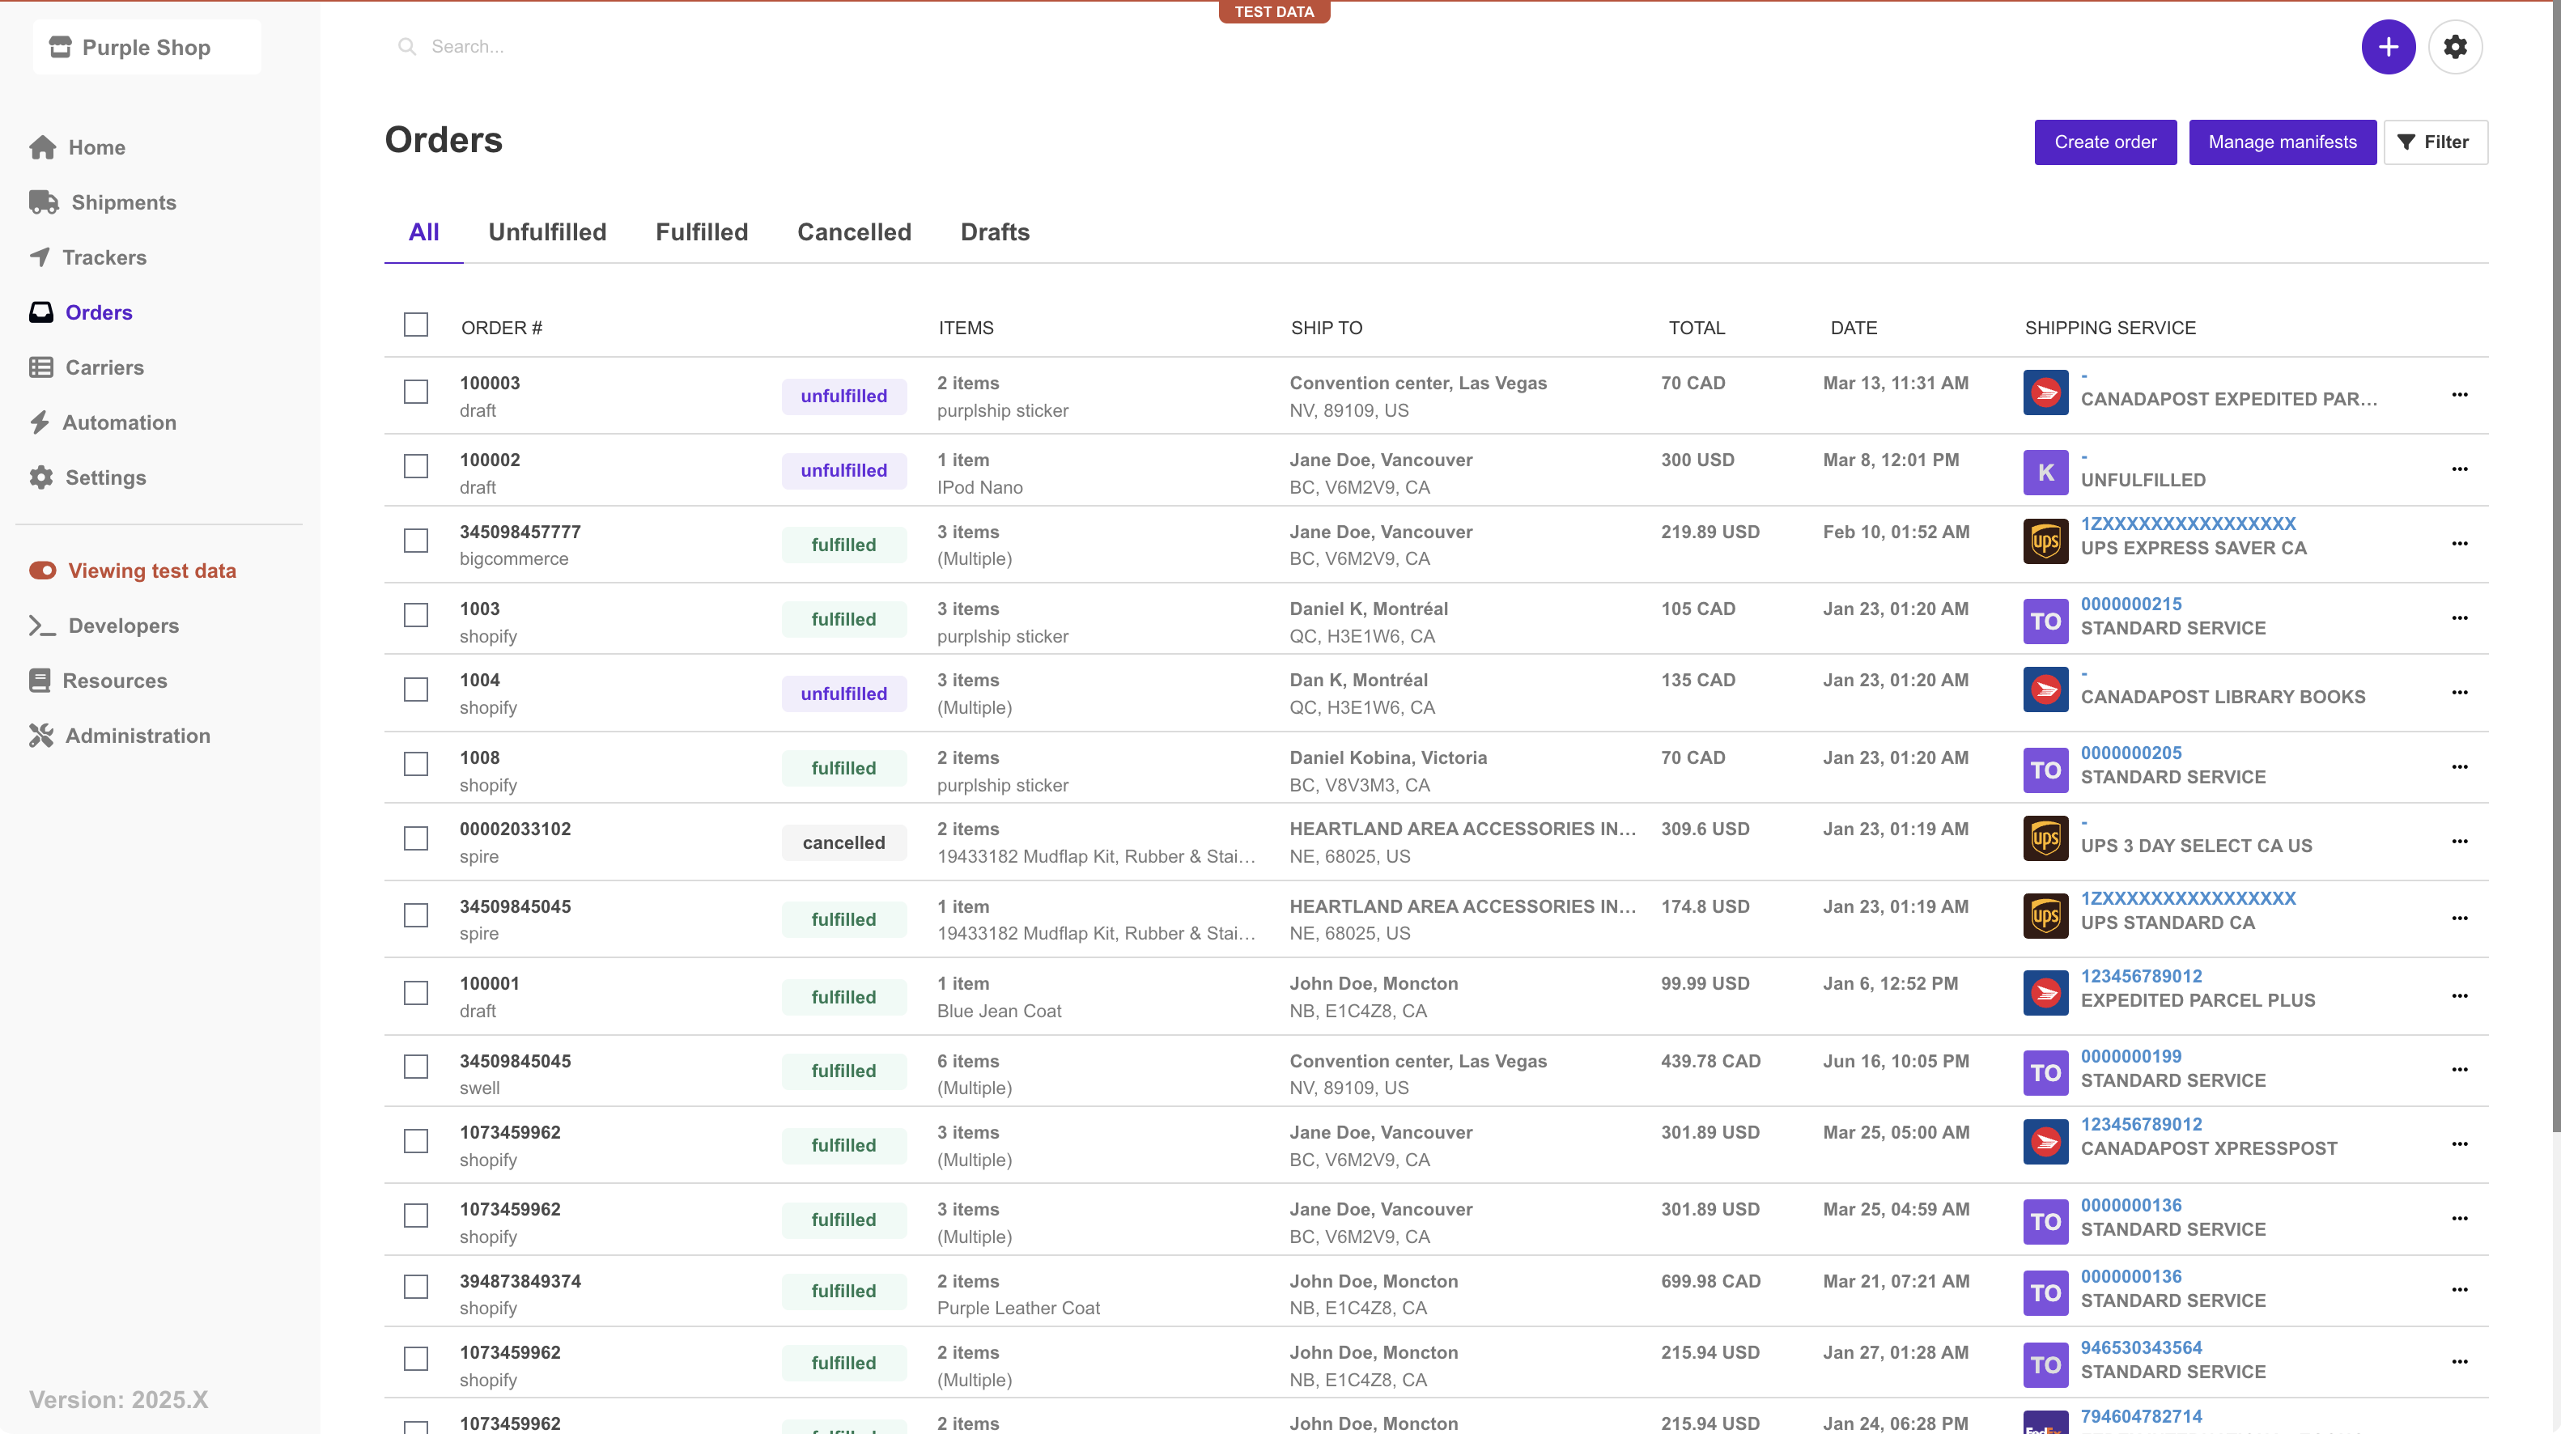Check the checkbox for order 100003
The height and width of the screenshot is (1434, 2561).
coord(415,392)
